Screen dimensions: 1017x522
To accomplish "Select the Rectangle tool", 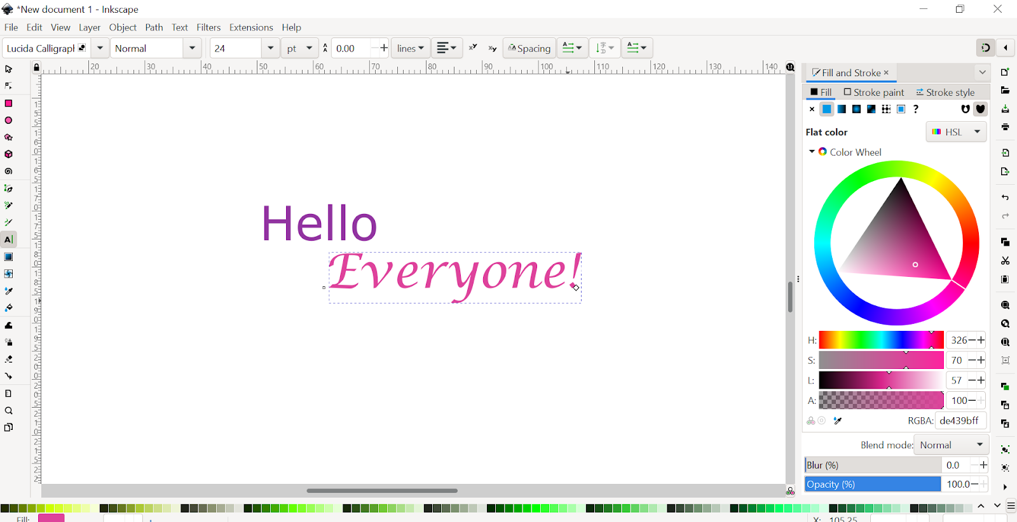I will pos(8,103).
